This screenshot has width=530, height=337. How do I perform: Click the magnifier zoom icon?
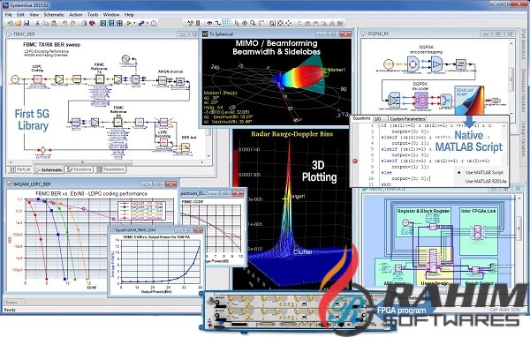point(253,23)
